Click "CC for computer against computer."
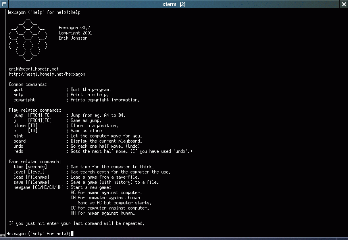348x240 pixels. pos(110,208)
